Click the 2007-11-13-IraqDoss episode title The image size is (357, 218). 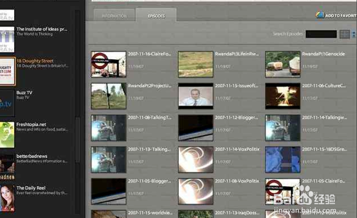point(237,213)
